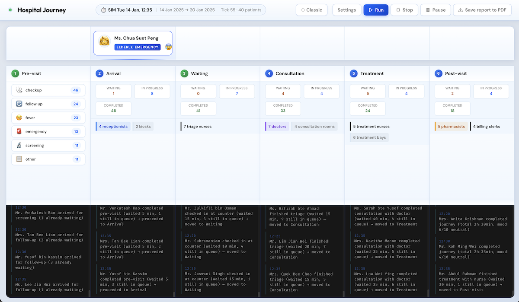Click Treatment's Waiting 5 card
The width and height of the screenshot is (519, 302).
coord(368,91)
